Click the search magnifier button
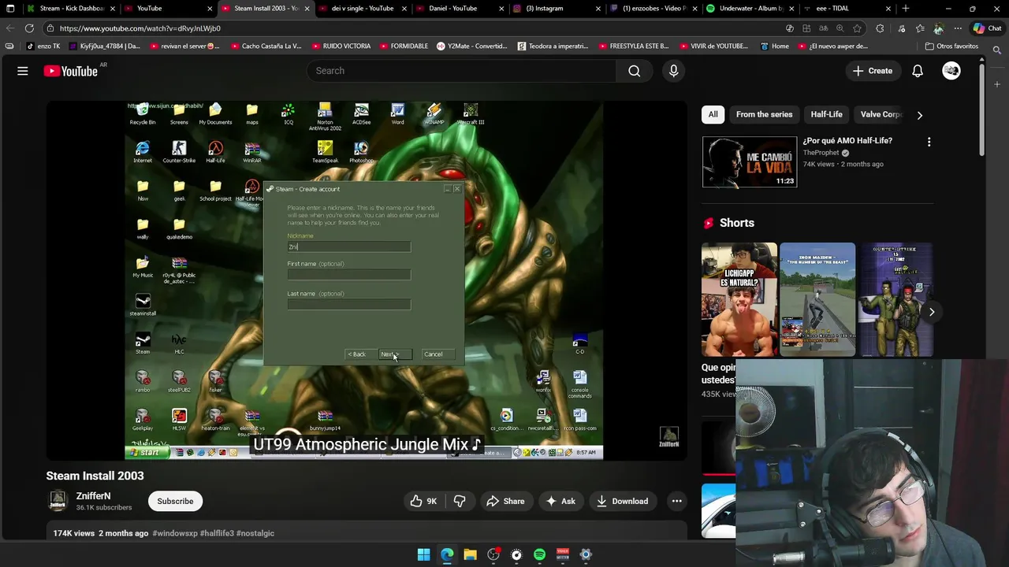1009x567 pixels. (x=634, y=71)
